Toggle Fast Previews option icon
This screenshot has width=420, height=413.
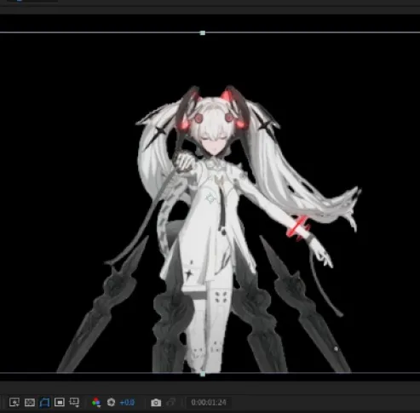[14, 402]
